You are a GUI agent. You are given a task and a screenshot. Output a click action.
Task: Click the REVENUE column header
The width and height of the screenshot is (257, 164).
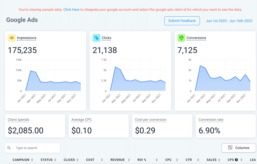(x=117, y=160)
